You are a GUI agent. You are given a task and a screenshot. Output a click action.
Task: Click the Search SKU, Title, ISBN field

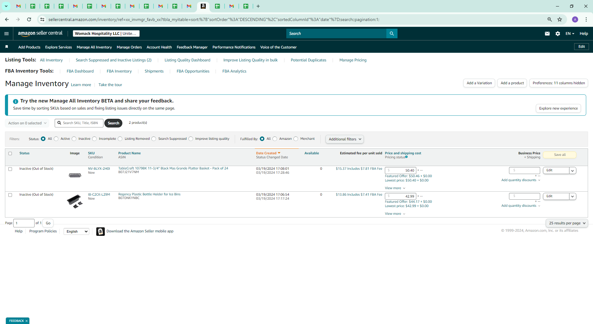pyautogui.click(x=79, y=123)
